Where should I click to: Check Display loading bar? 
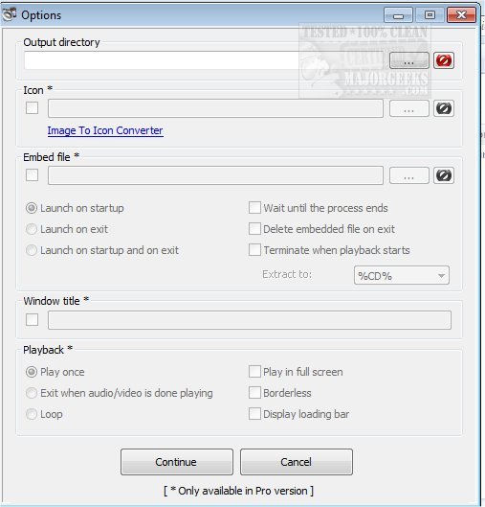coord(254,414)
